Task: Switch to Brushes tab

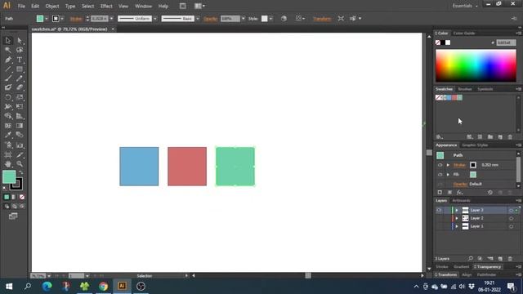Action: (465, 89)
